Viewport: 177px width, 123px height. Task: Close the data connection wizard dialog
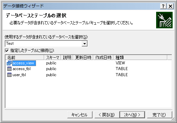170,6
